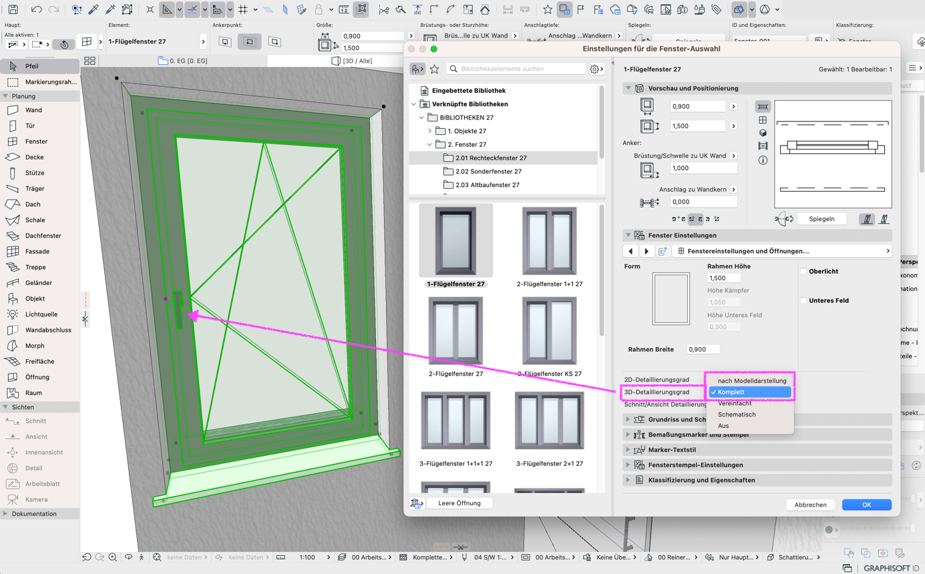Open favorites star in library dialog
Viewport: 925px width, 574px height.
click(x=434, y=69)
